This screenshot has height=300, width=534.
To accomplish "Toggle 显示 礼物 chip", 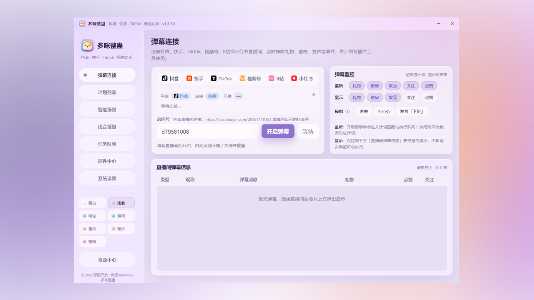I will (x=357, y=97).
